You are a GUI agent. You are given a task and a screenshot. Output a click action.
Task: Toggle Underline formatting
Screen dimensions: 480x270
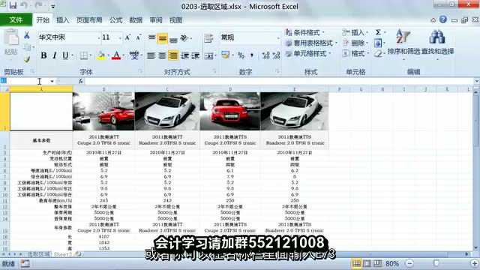(65, 55)
